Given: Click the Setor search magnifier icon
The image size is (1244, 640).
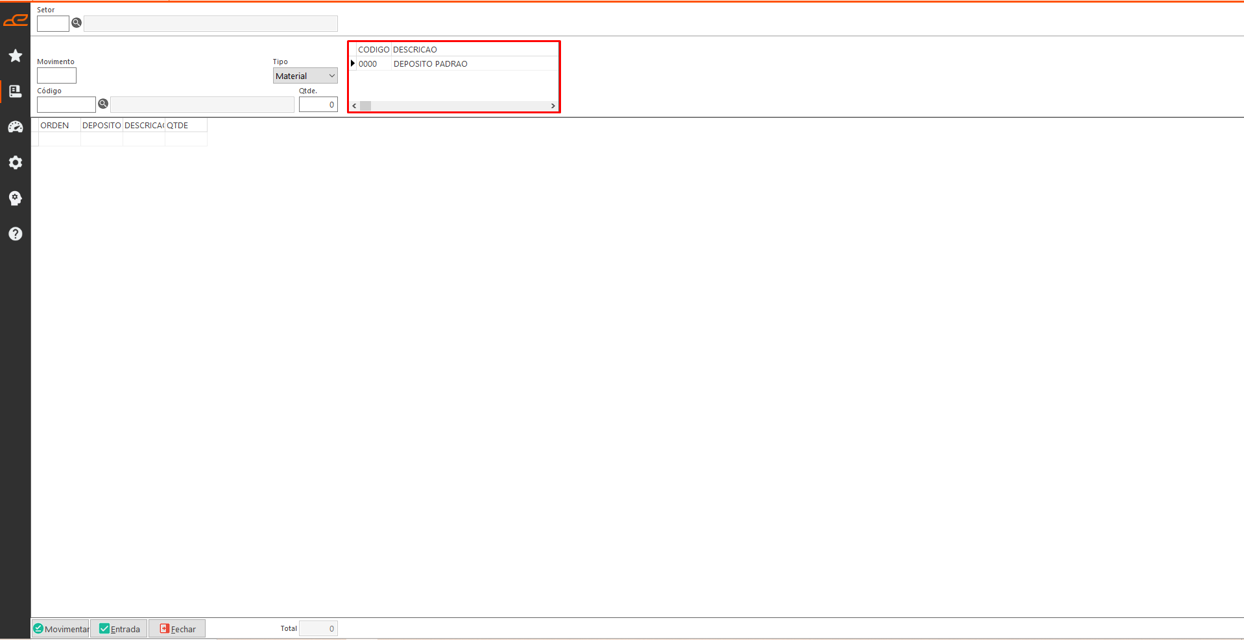Looking at the screenshot, I should click(x=77, y=23).
